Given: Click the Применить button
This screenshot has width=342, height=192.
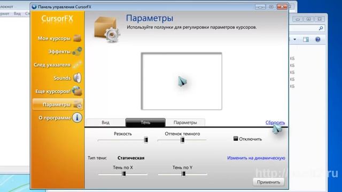Looking at the screenshot, I should point(268,182).
